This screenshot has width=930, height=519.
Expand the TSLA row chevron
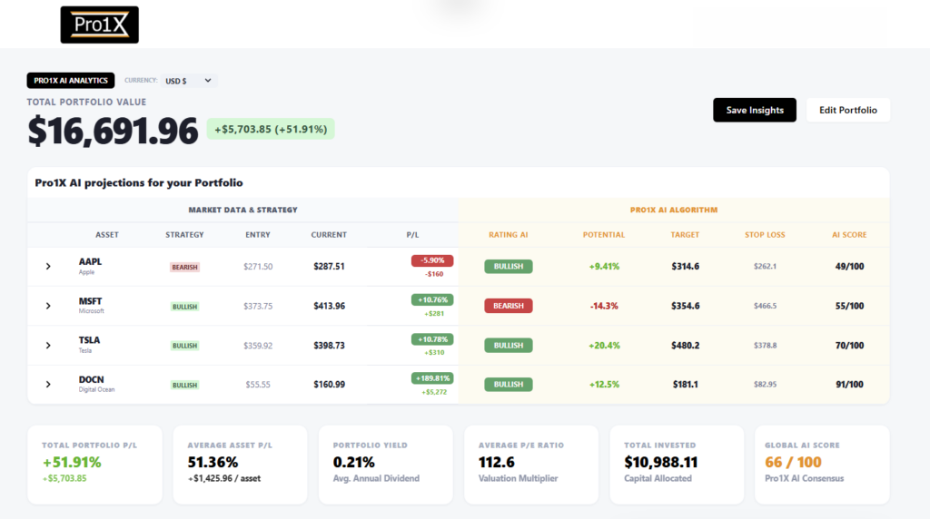[48, 346]
